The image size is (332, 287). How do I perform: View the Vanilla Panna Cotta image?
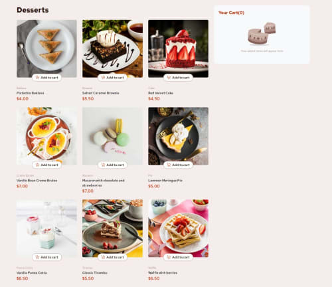(46, 229)
